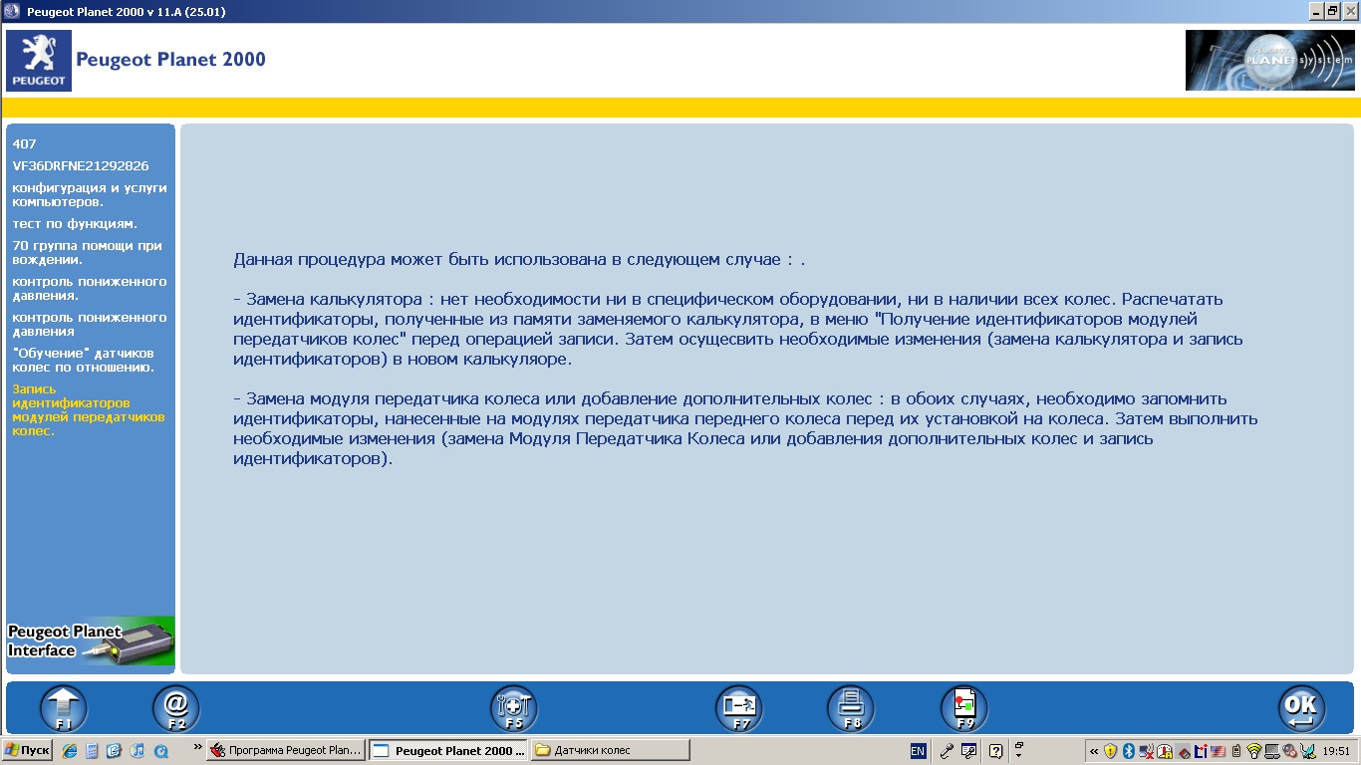Click the minimize window button in title bar

pos(1316,11)
